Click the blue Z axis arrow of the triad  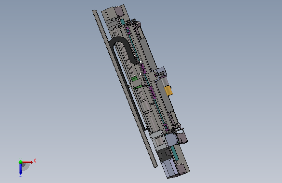[x=20, y=169]
